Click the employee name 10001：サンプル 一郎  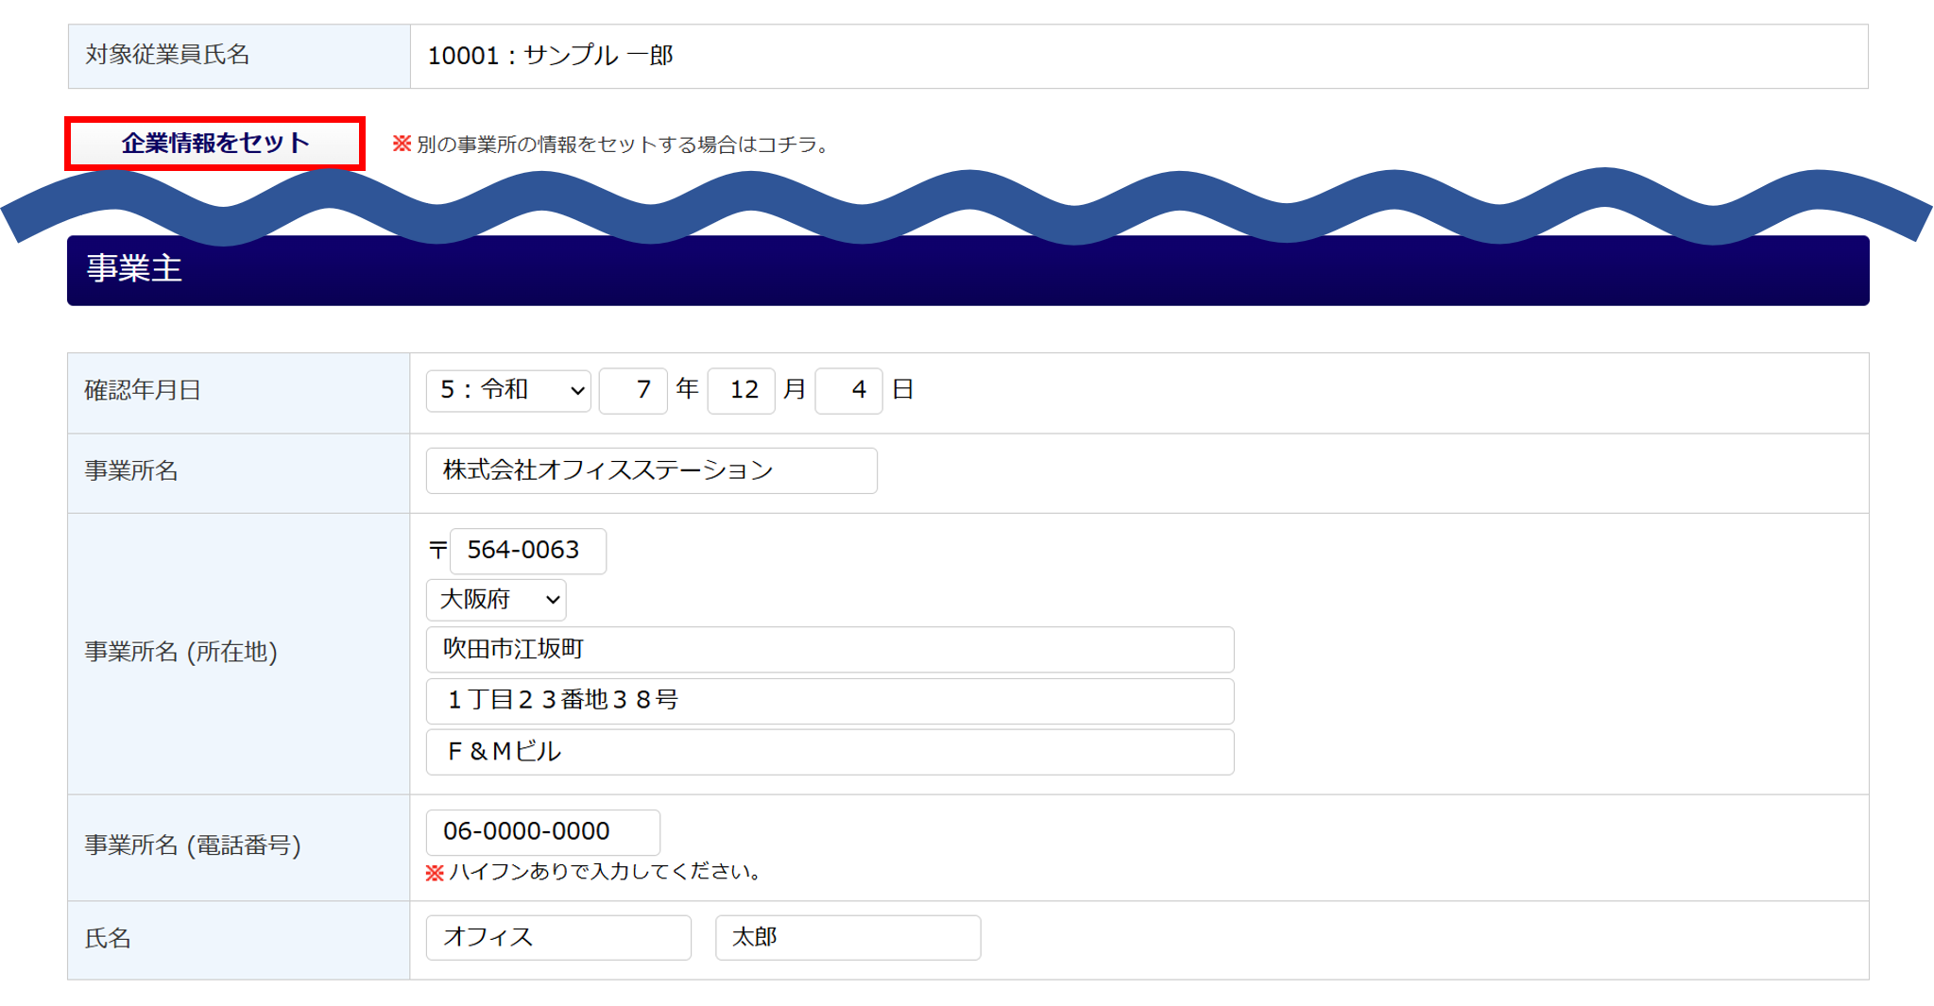click(551, 57)
